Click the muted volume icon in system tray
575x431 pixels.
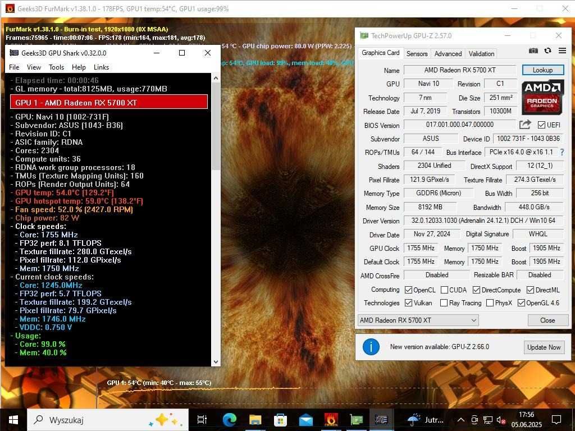pos(501,420)
